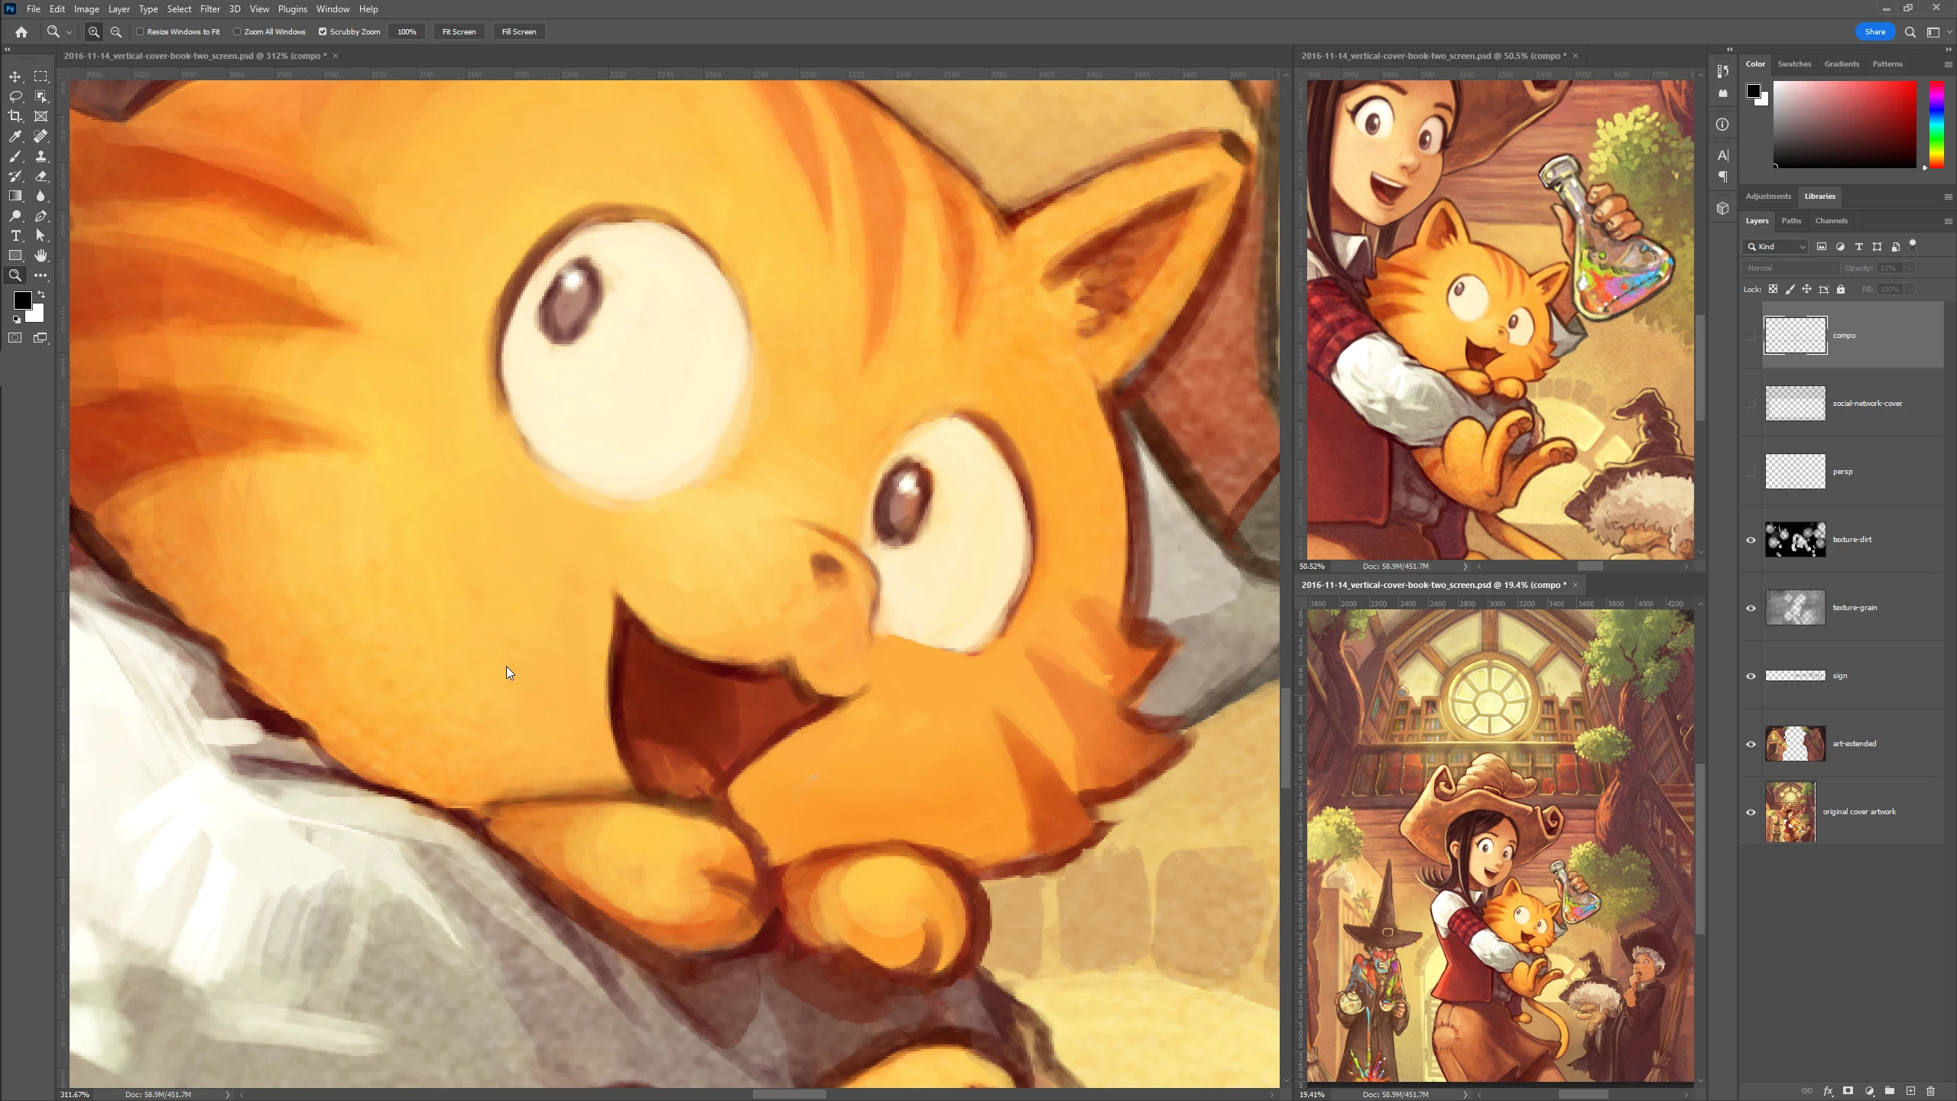
Task: Switch to the Channels tab
Action: (1831, 221)
